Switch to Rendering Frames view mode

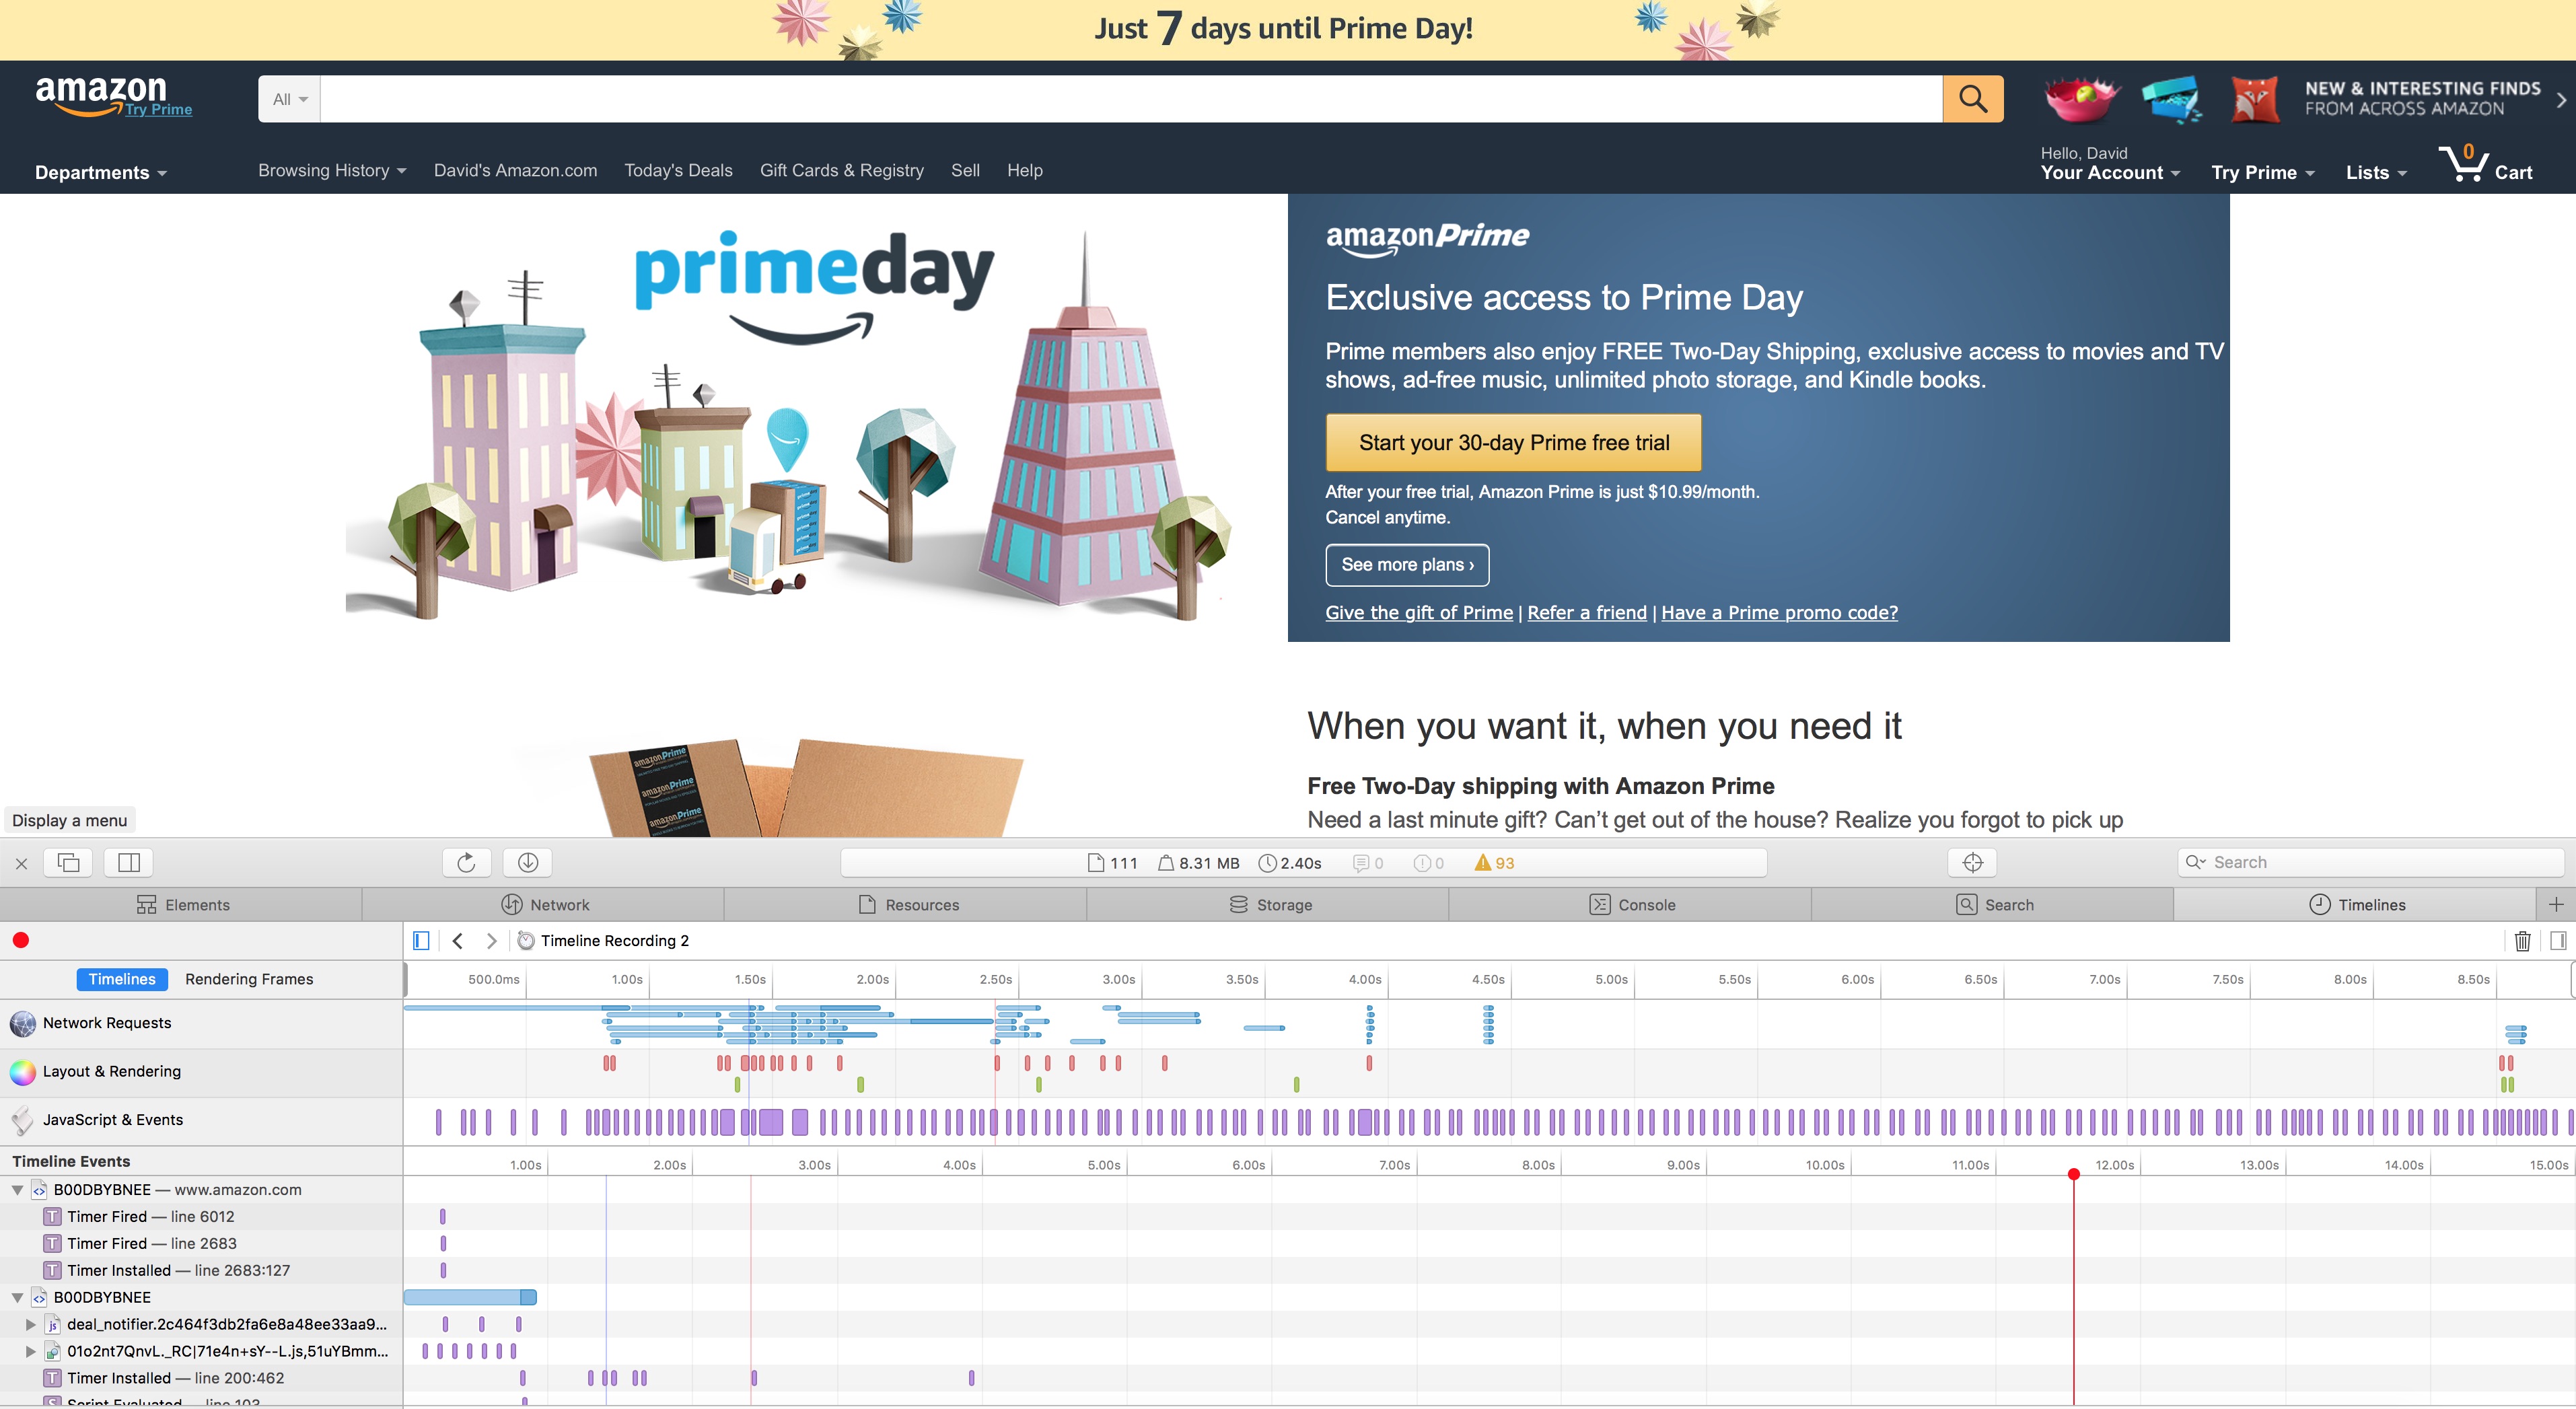pyautogui.click(x=249, y=979)
